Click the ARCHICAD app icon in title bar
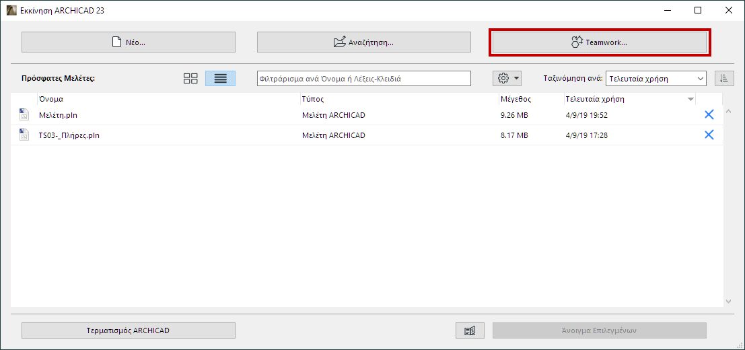Image resolution: width=745 pixels, height=350 pixels. pyautogui.click(x=11, y=11)
